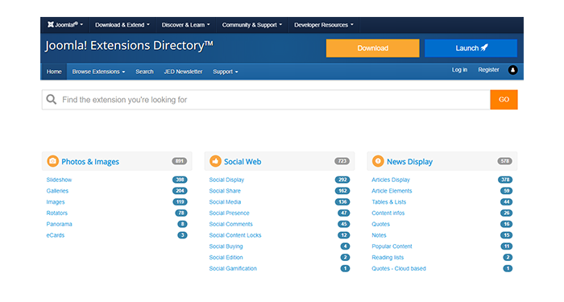564x302 pixels.
Task: Open the Photos & Images category heading
Action: (90, 162)
